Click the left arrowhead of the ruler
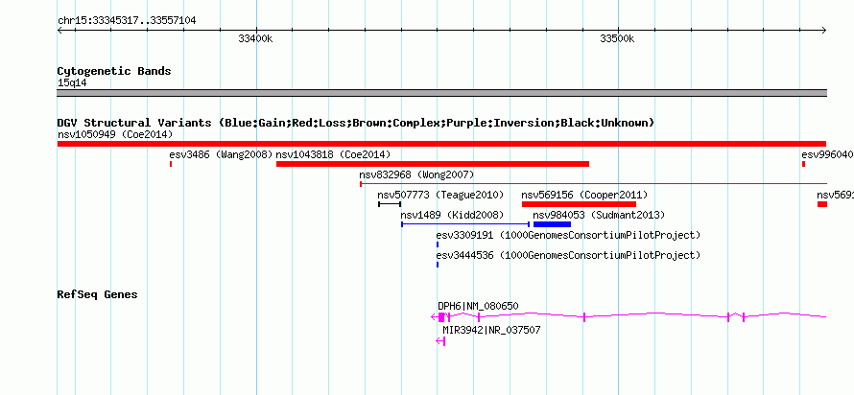The width and height of the screenshot is (854, 395). pyautogui.click(x=59, y=30)
